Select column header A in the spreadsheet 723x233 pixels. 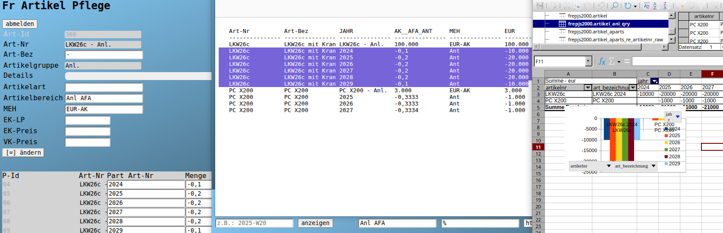pos(568,74)
